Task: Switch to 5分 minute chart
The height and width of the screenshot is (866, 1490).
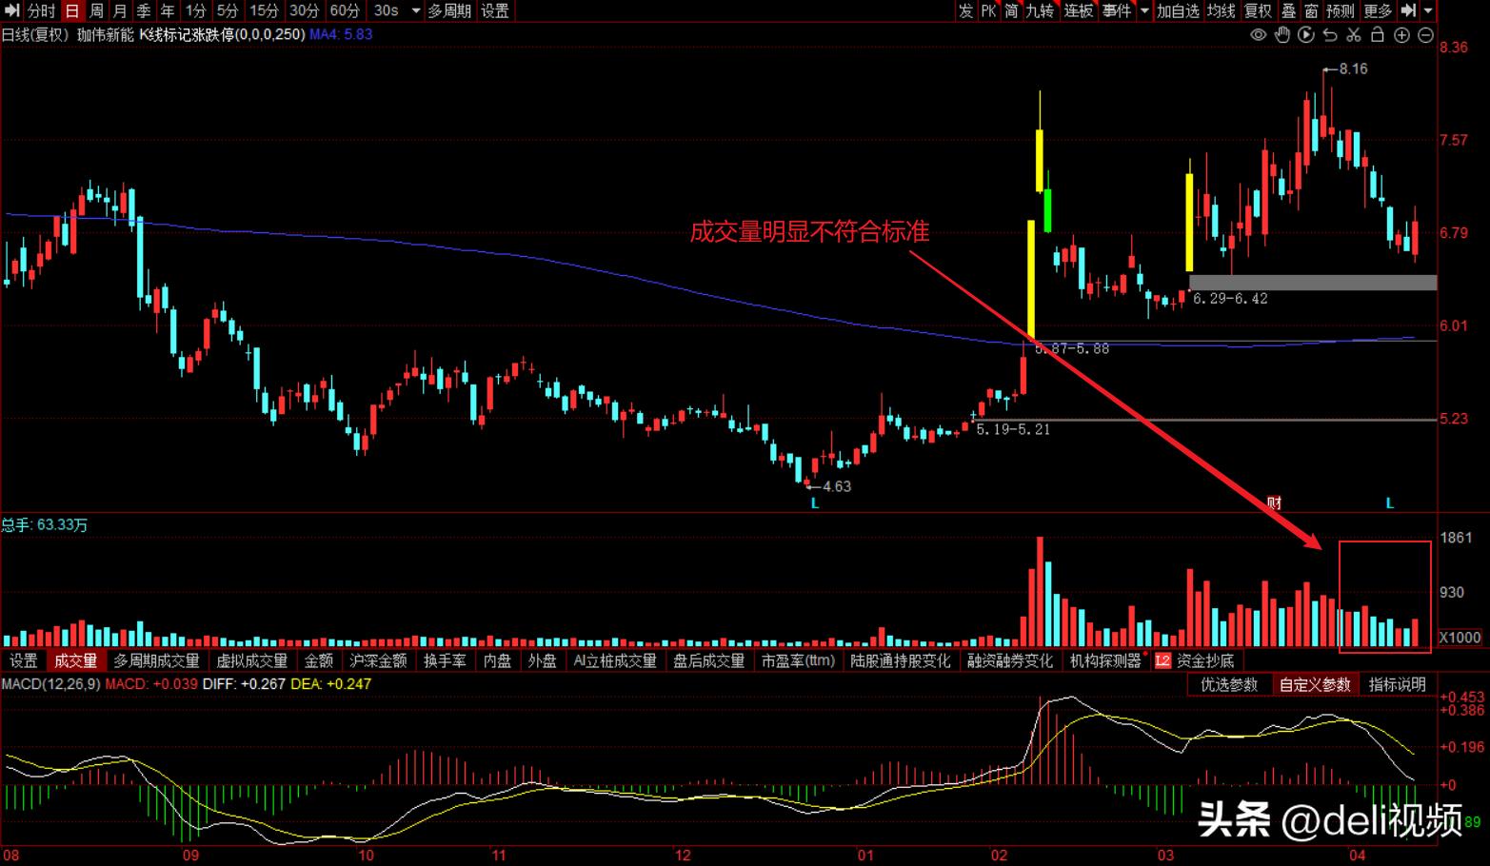Action: 227,10
